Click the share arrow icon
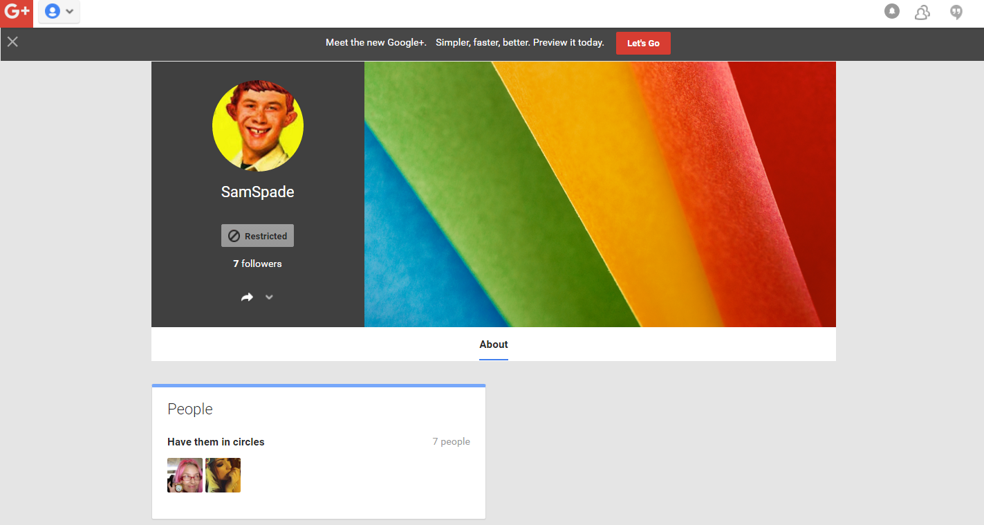Image resolution: width=984 pixels, height=525 pixels. [x=247, y=297]
